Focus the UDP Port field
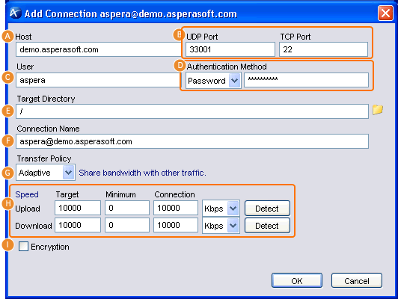The image size is (398, 299). pyautogui.click(x=230, y=49)
